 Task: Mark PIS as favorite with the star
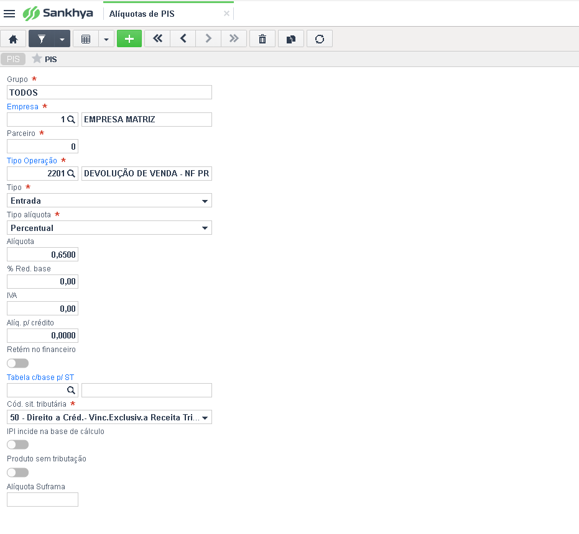point(37,58)
